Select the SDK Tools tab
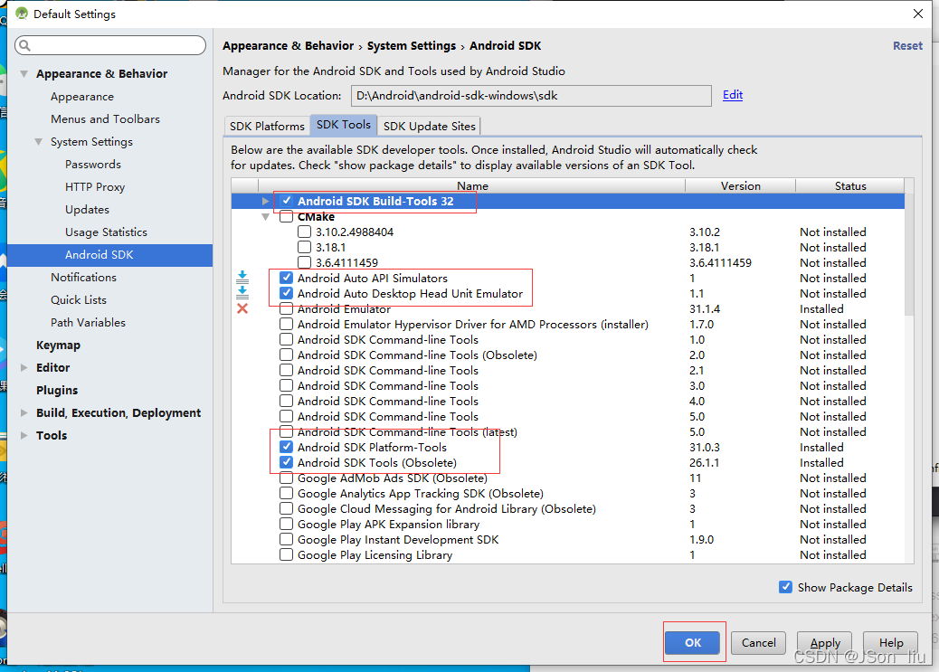This screenshot has height=672, width=939. click(x=344, y=125)
